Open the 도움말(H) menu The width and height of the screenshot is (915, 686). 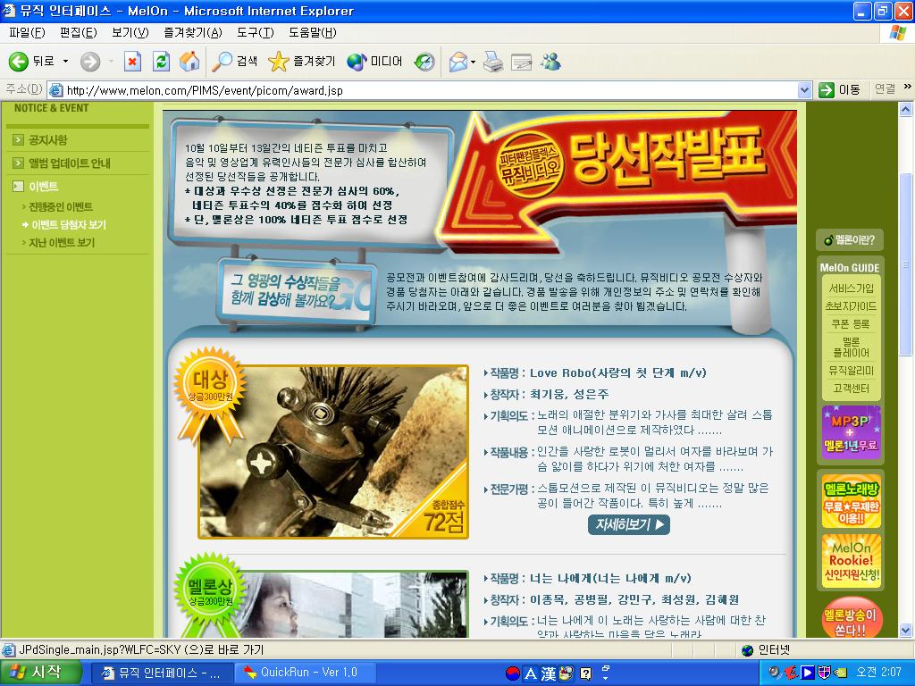pos(312,33)
